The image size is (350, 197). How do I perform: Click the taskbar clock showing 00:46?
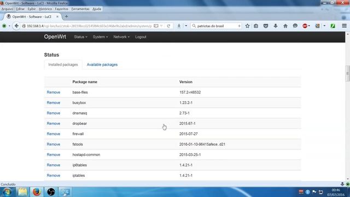[x=336, y=192]
